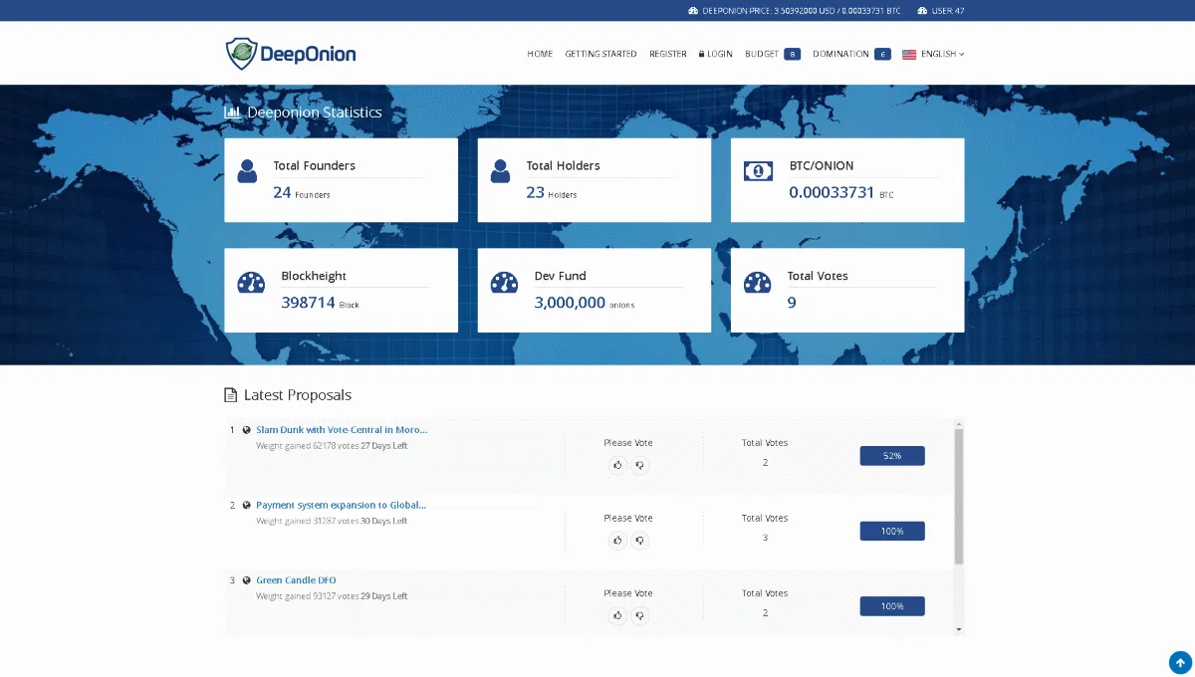The image size is (1195, 677).
Task: Click the gauge icon in Blockheight card
Action: [x=251, y=282]
